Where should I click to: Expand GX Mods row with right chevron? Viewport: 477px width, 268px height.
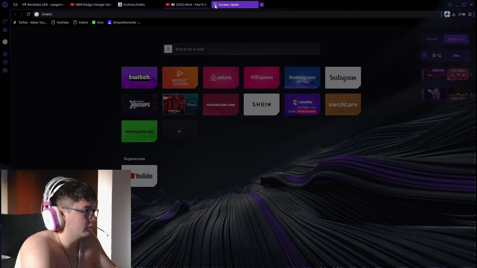[x=471, y=94]
